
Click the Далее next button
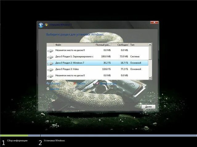pyautogui.click(x=148, y=107)
